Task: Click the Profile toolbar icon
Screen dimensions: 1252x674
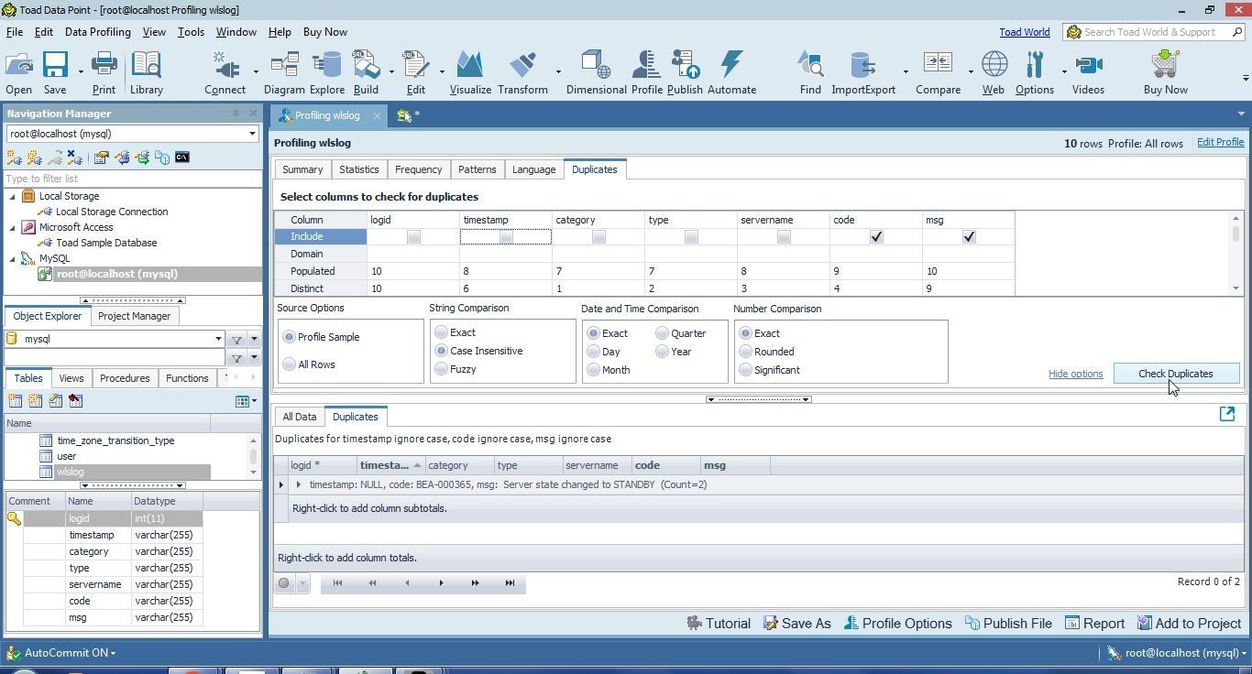Action: pyautogui.click(x=646, y=72)
